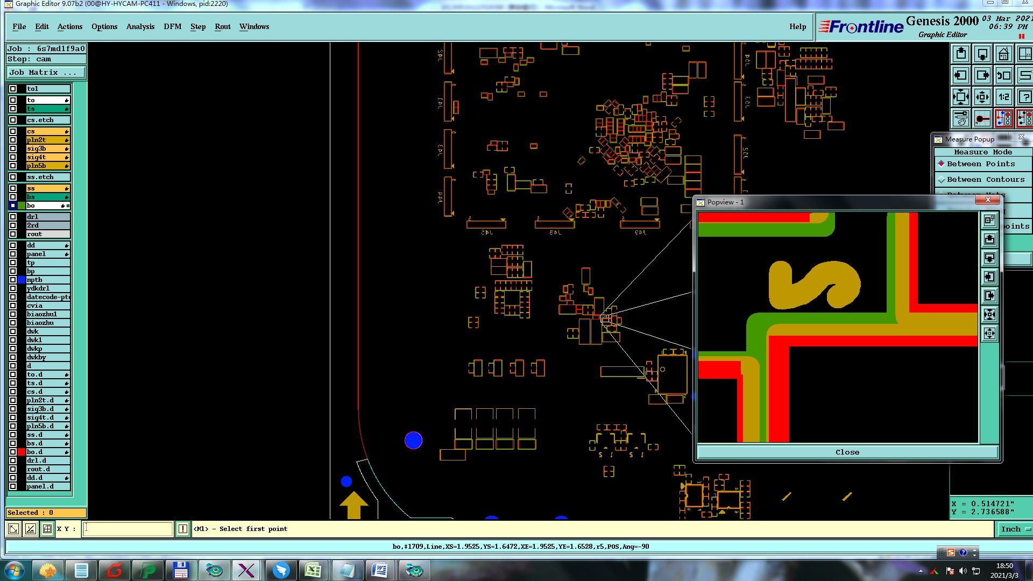Open the Edit menu
The width and height of the screenshot is (1033, 581).
click(x=42, y=26)
